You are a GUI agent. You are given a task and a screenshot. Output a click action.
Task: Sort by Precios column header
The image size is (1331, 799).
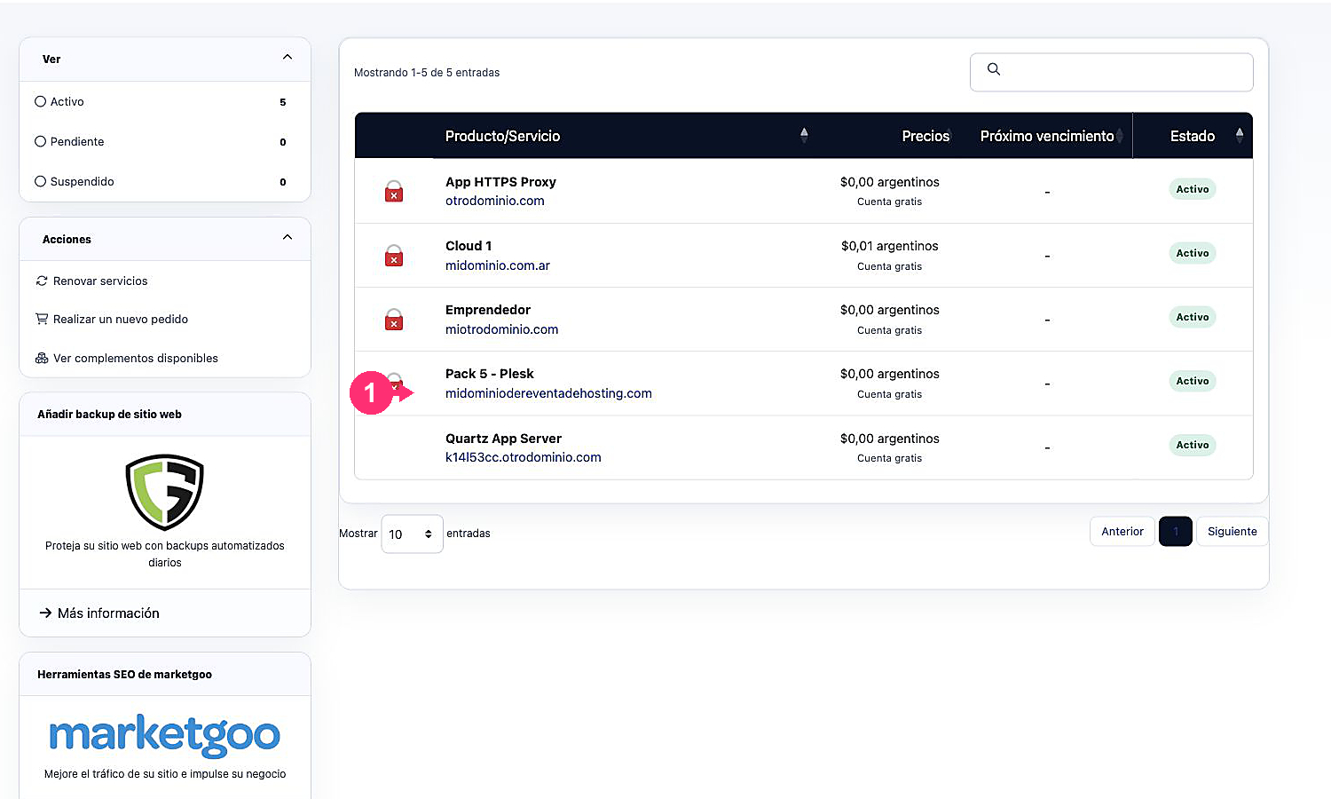pyautogui.click(x=925, y=136)
